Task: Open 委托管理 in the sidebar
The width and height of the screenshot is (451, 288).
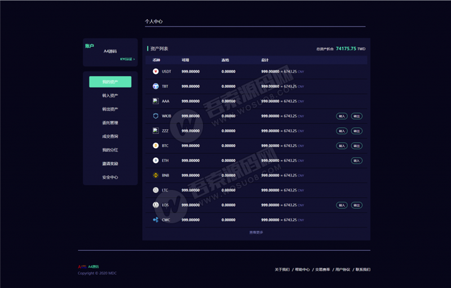Action: coord(110,123)
